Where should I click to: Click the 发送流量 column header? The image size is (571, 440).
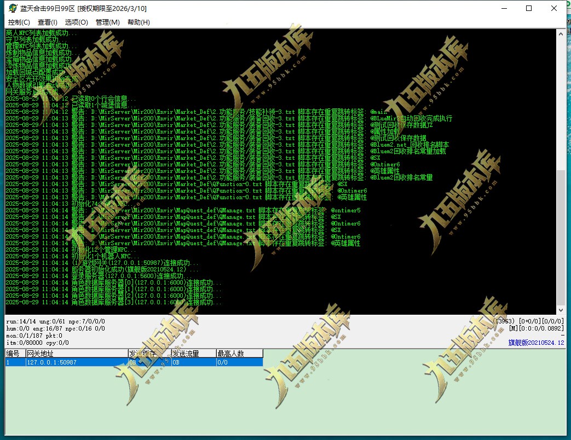[x=194, y=354]
